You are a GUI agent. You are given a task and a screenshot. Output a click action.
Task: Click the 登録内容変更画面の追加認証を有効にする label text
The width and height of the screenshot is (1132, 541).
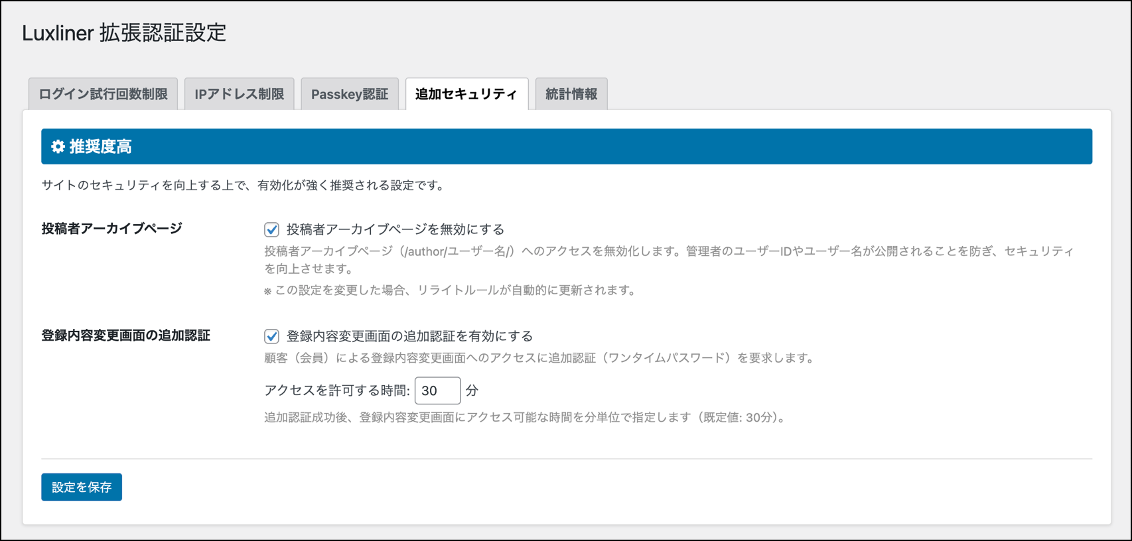409,336
